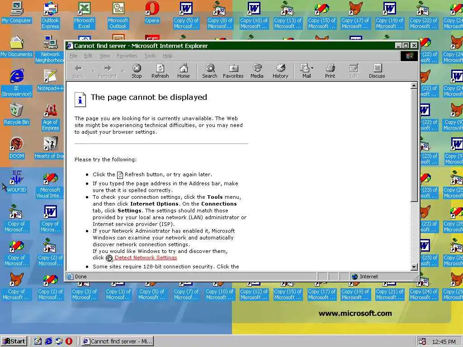Image resolution: width=463 pixels, height=347 pixels.
Task: Follow the Detect Network Settings link
Action: 146,258
